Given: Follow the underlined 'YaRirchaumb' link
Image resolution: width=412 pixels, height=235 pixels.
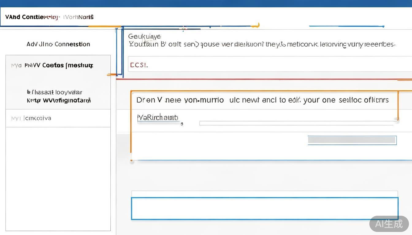Looking at the screenshot, I should (158, 117).
